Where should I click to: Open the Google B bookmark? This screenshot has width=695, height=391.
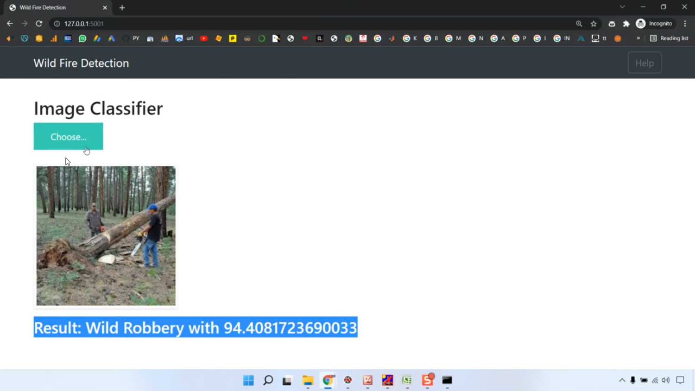[x=431, y=38]
